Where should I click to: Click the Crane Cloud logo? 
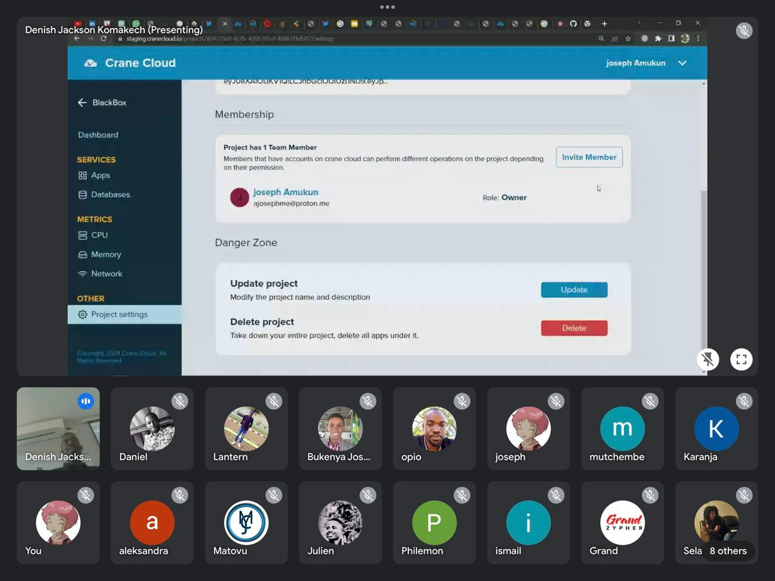(130, 63)
